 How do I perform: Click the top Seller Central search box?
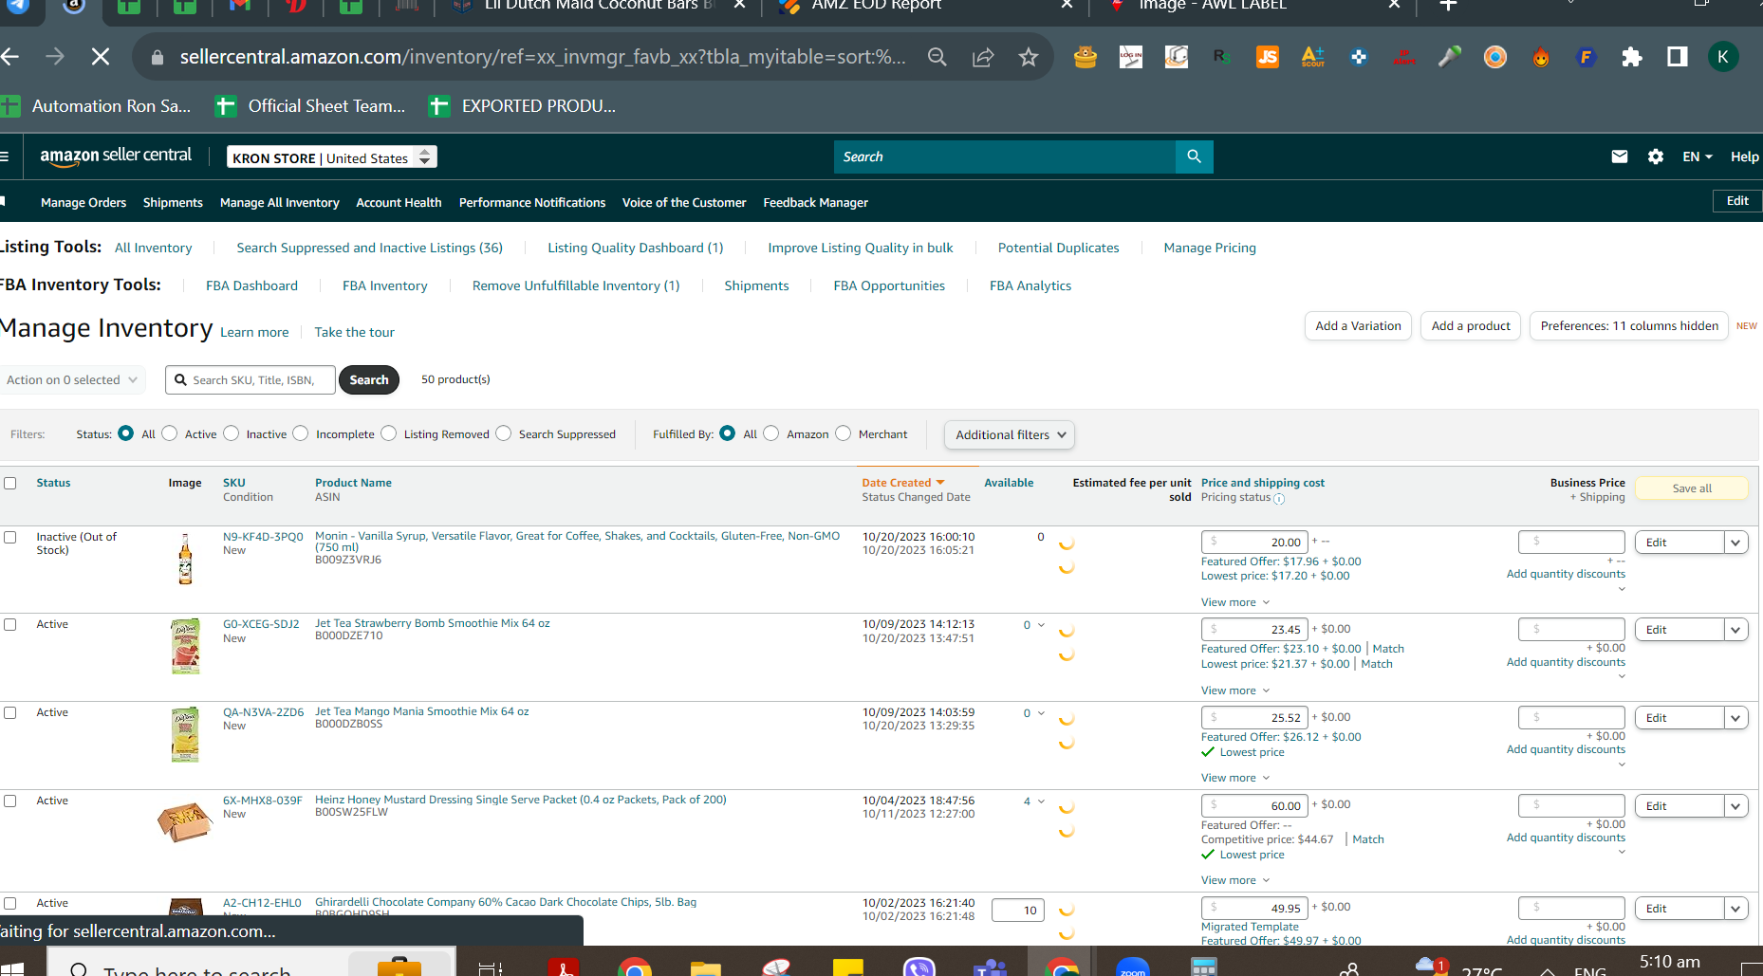click(1004, 157)
